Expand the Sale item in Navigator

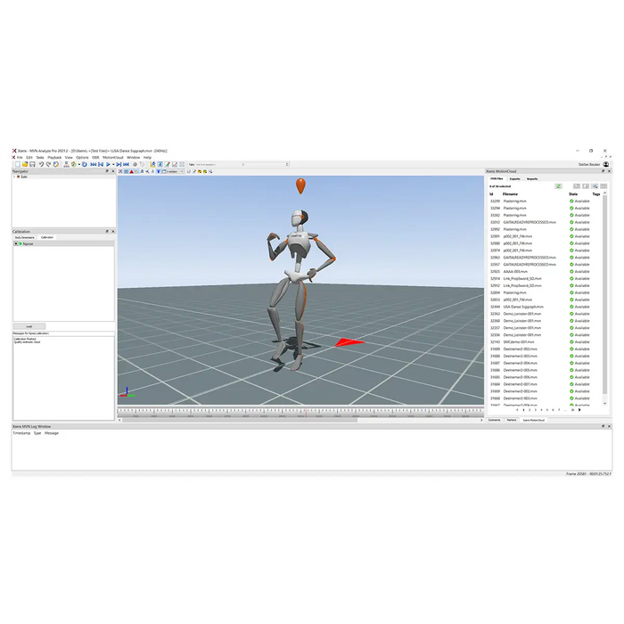pyautogui.click(x=15, y=177)
